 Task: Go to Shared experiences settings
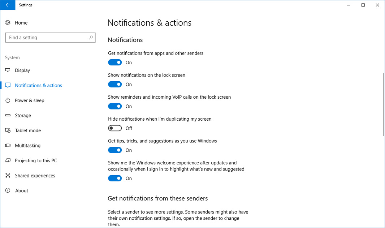(x=35, y=176)
